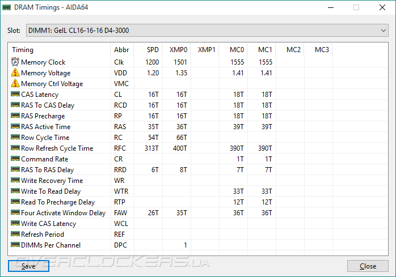Click the MC1 column header
Viewport: 396px width, 277px height.
[262, 50]
